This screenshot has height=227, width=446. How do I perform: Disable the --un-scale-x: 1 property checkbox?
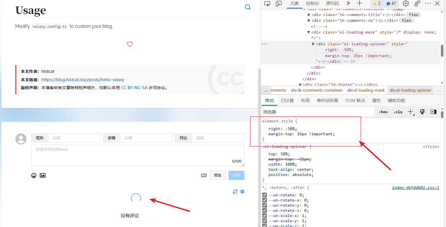click(x=264, y=216)
